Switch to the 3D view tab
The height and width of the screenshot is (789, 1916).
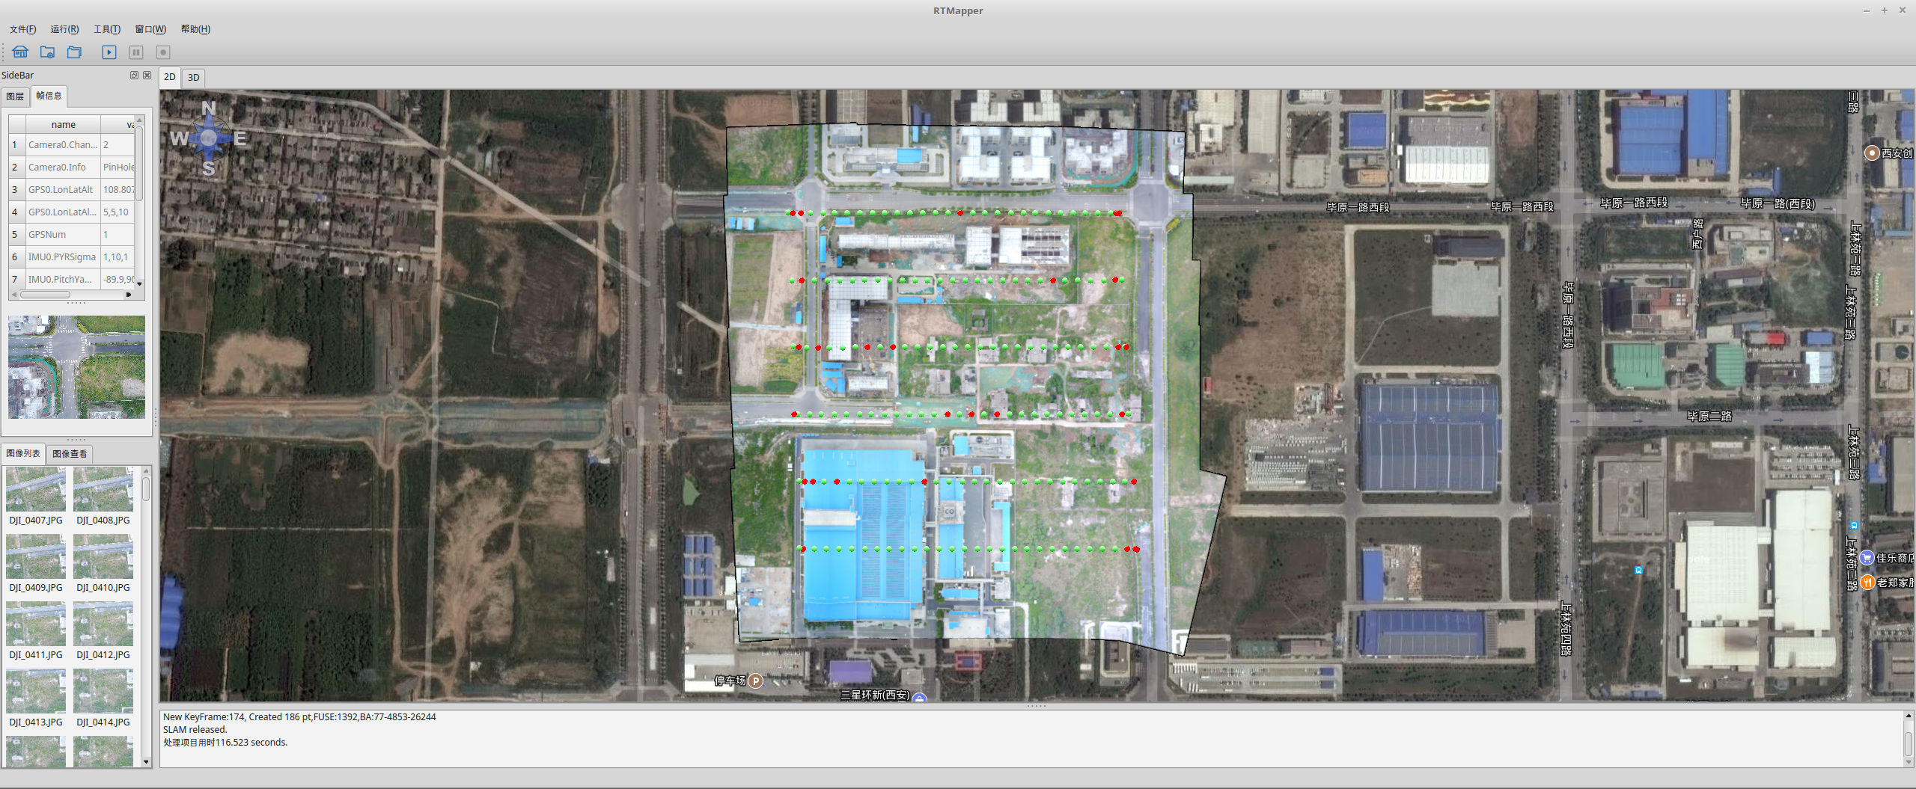[x=193, y=77]
